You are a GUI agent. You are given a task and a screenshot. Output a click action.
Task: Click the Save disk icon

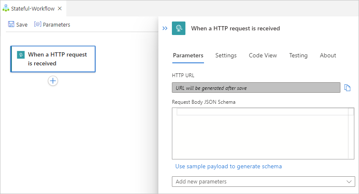(11, 24)
